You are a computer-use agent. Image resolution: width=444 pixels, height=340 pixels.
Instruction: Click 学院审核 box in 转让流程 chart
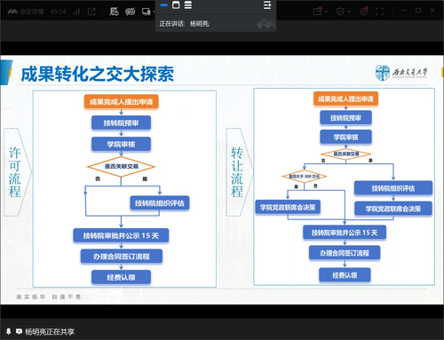345,137
